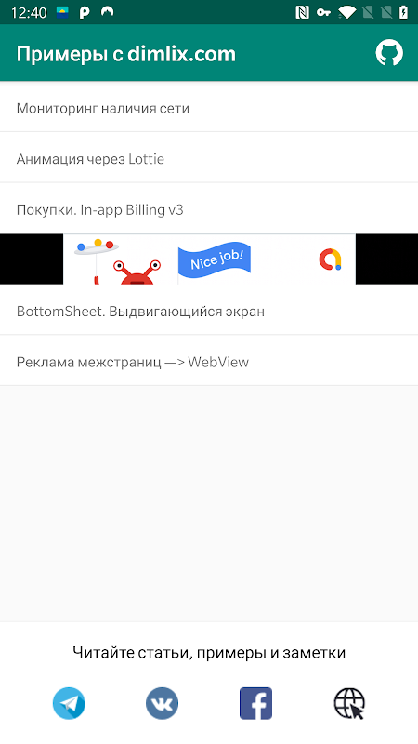Image resolution: width=418 pixels, height=744 pixels.
Task: Click the Nice job! ad banner flag
Action: pyautogui.click(x=215, y=260)
